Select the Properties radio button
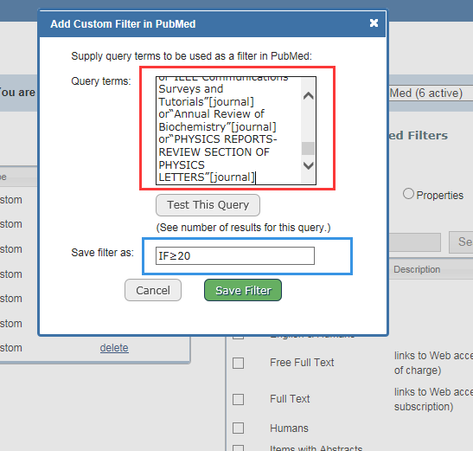 coord(408,194)
